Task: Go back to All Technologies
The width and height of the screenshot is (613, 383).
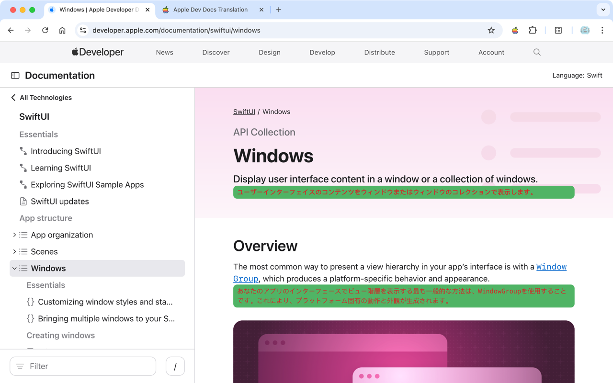Action: 41,98
